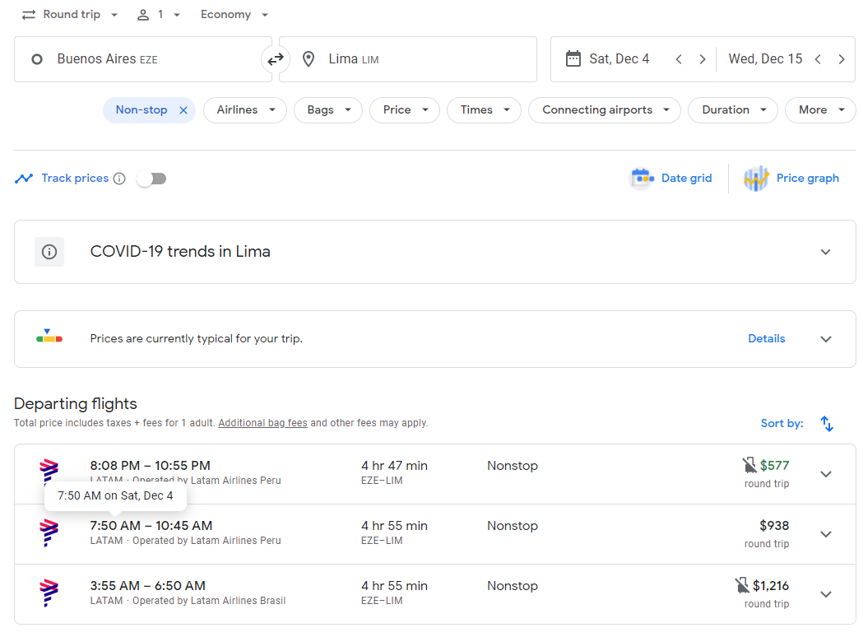This screenshot has height=637, width=863.
Task: Click the info icon on COVID-19 trends card
Action: (49, 252)
